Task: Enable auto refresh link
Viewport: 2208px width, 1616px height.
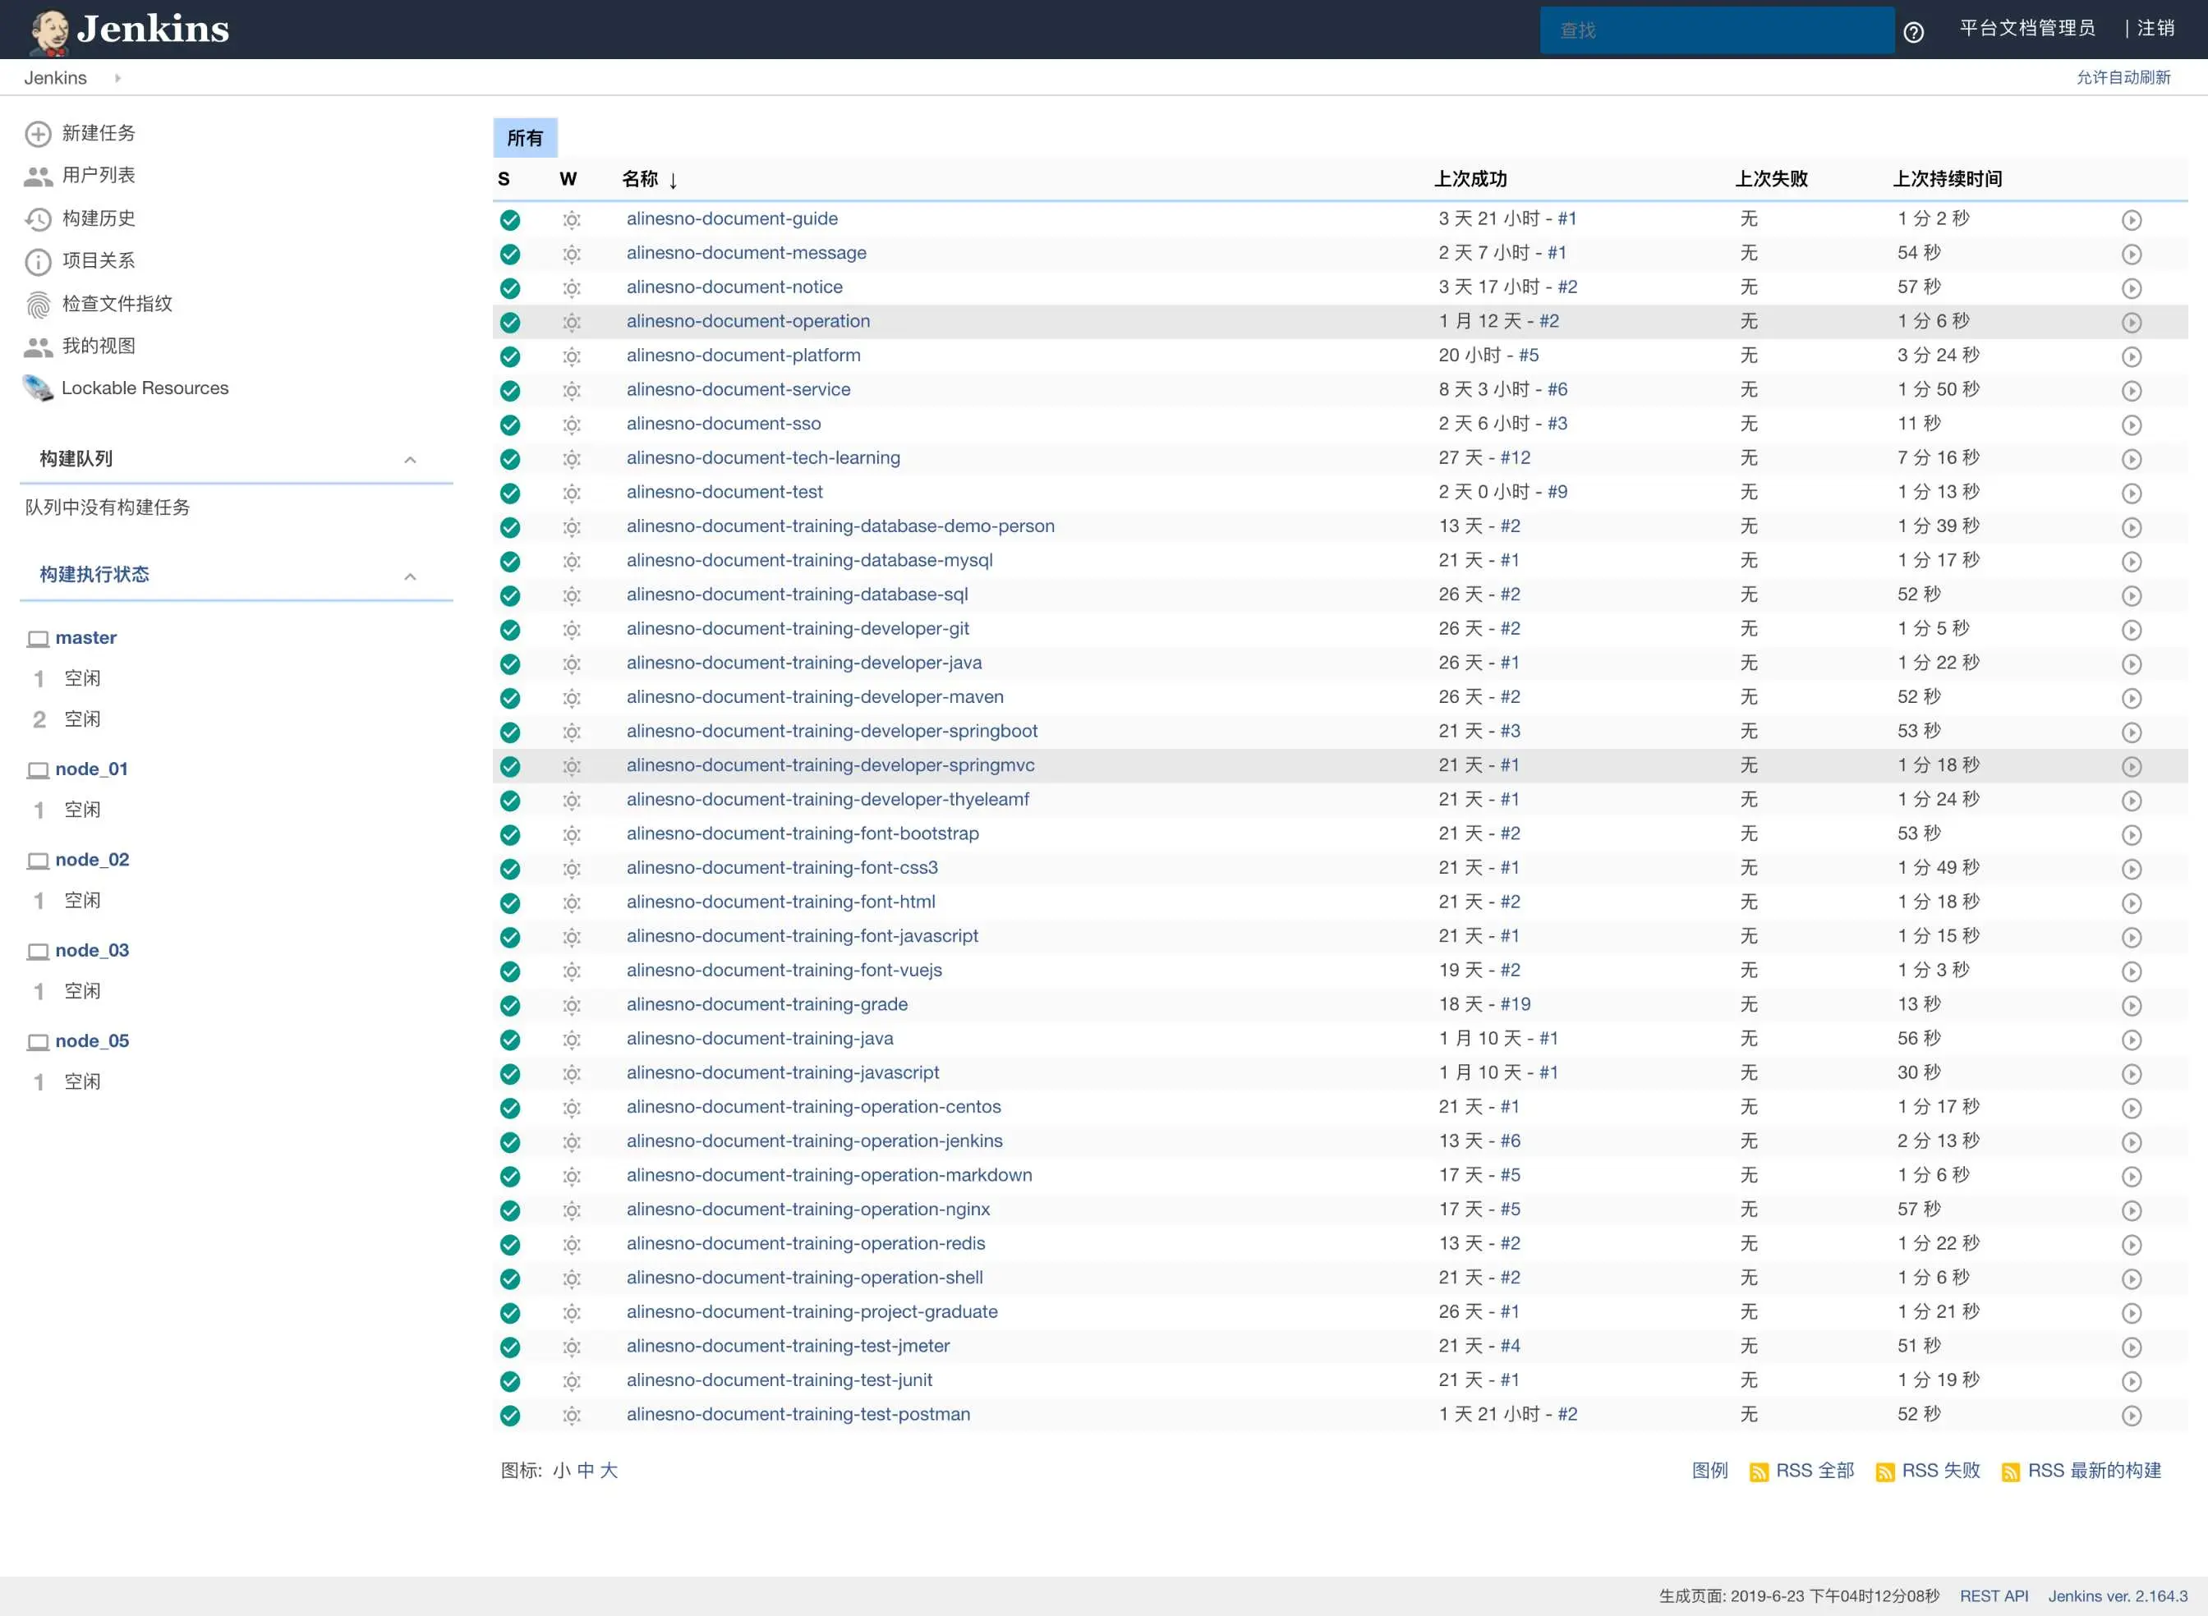Action: tap(2123, 77)
